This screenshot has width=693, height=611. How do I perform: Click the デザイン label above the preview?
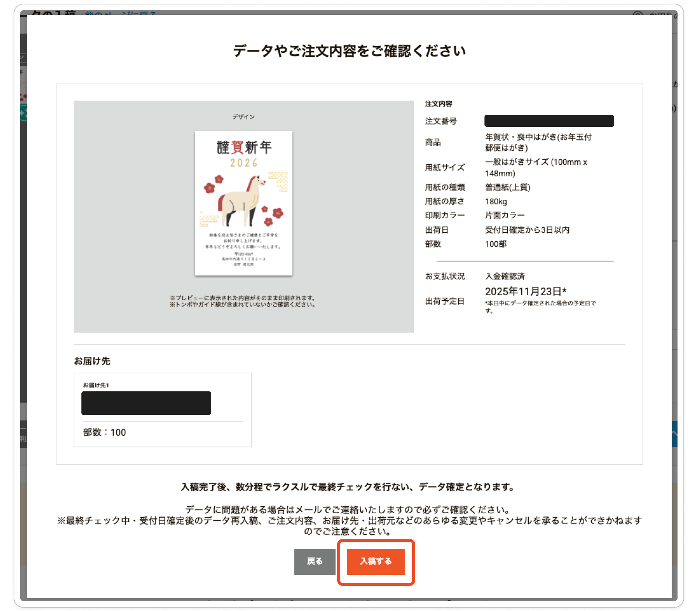[244, 116]
